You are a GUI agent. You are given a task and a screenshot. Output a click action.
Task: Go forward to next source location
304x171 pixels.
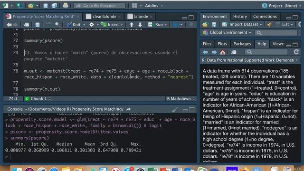(x=15, y=25)
